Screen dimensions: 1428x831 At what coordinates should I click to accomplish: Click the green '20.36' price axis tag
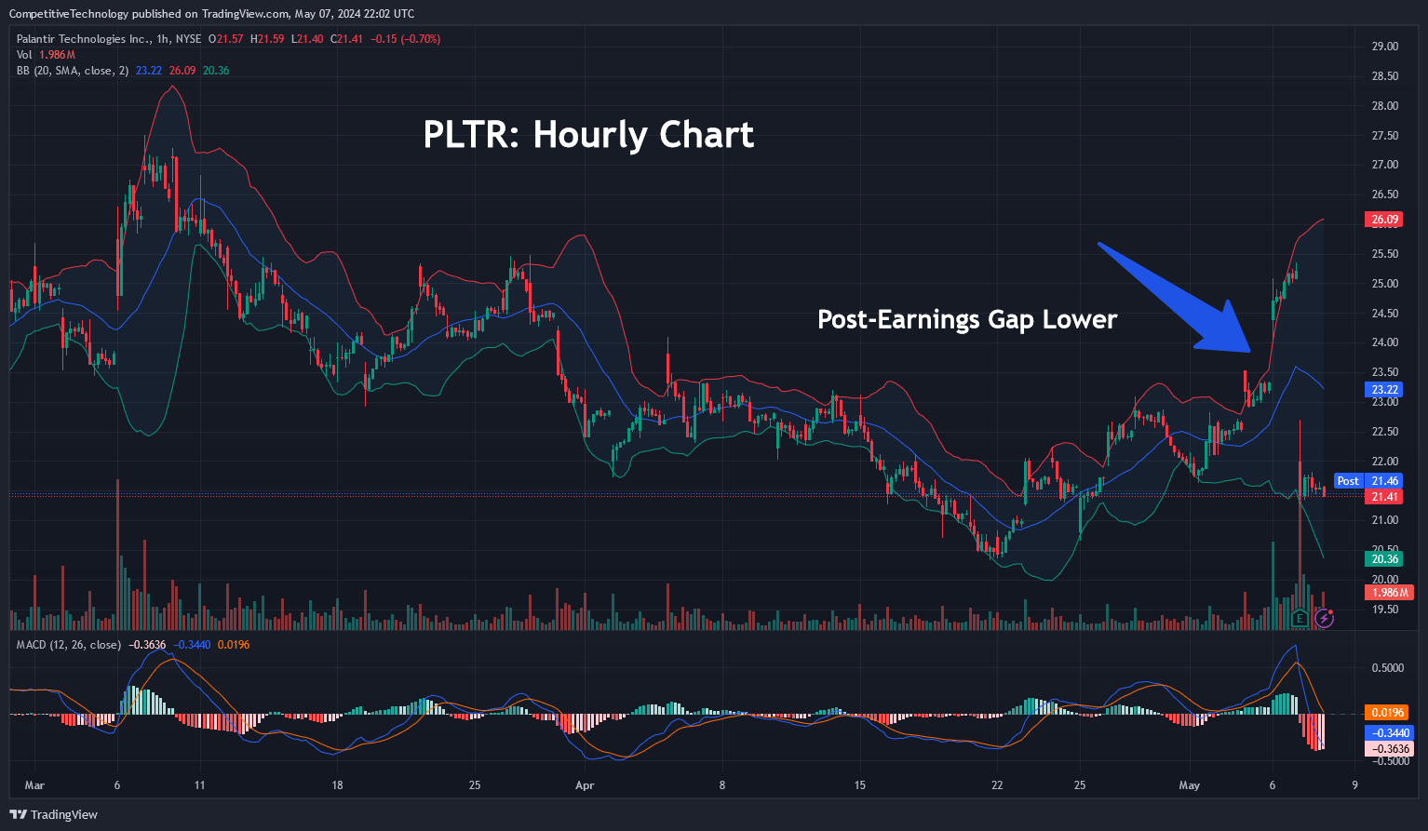[x=1385, y=559]
